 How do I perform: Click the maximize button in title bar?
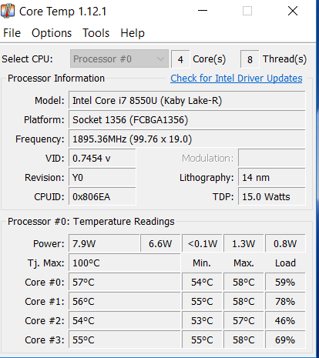[x=247, y=11]
